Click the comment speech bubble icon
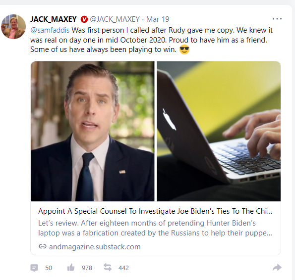Screen dimensions: 295x280 point(34,268)
